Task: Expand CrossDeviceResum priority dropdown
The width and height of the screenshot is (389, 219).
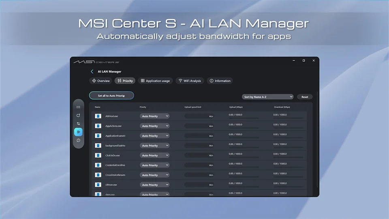Action: point(155,175)
